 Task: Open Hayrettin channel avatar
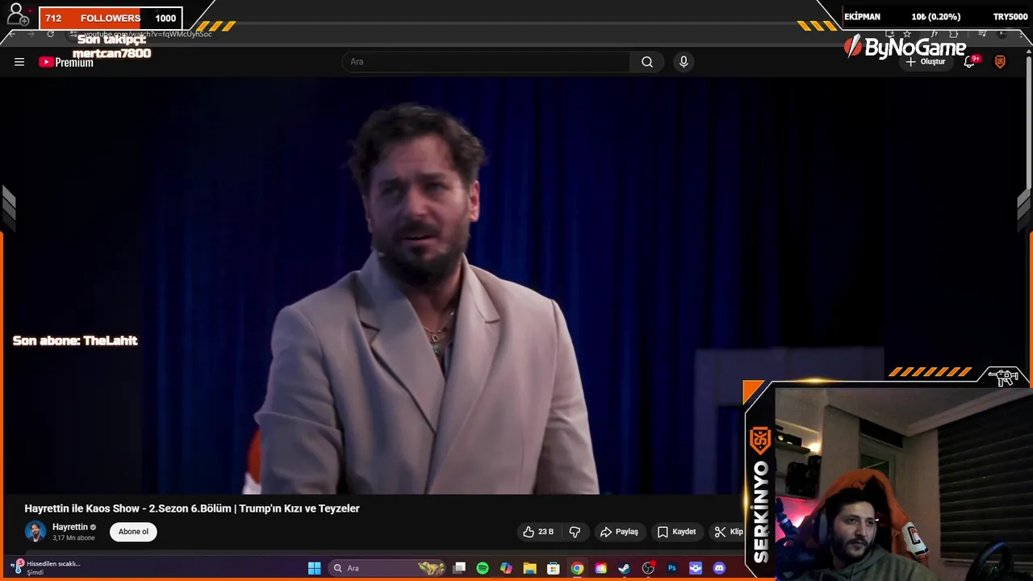click(x=35, y=531)
